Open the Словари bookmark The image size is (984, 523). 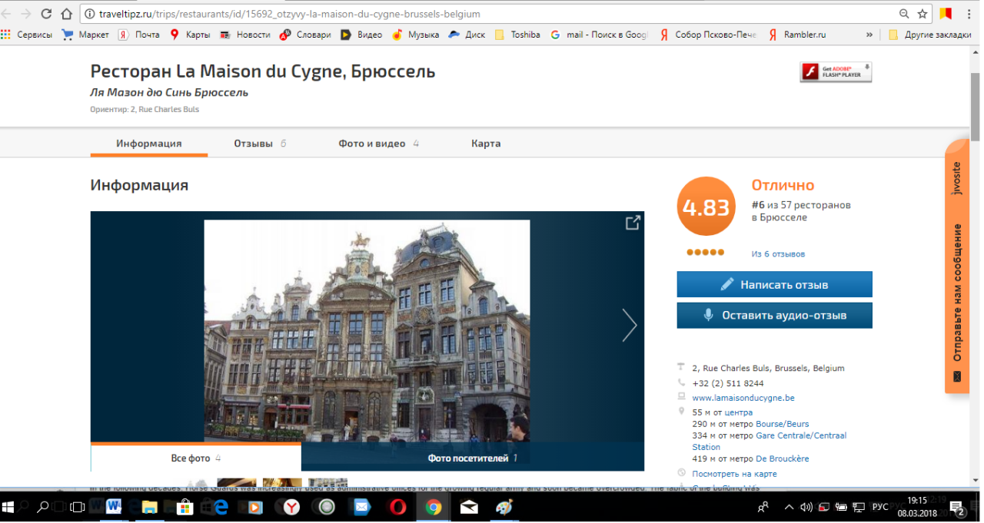[305, 35]
